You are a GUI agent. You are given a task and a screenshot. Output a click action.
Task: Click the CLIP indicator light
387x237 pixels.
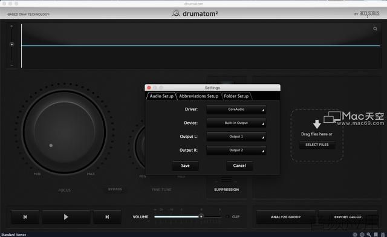[227, 216]
